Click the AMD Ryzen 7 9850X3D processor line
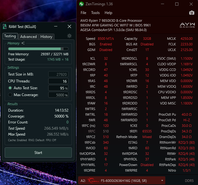Viewport: 198px width, 185px height. point(111,21)
